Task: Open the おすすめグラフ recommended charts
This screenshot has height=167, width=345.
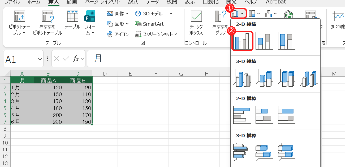Action: [x=221, y=23]
